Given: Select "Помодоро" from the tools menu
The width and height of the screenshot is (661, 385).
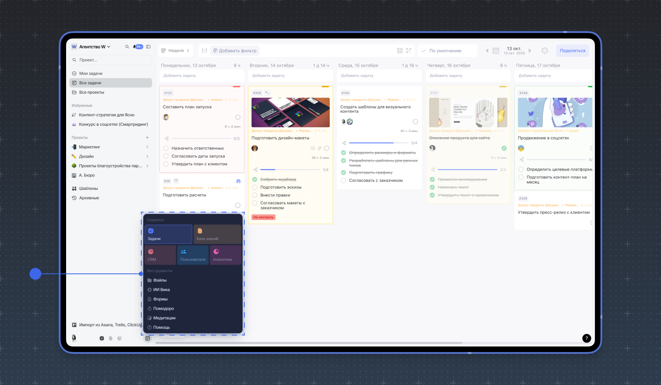Looking at the screenshot, I should click(x=163, y=309).
